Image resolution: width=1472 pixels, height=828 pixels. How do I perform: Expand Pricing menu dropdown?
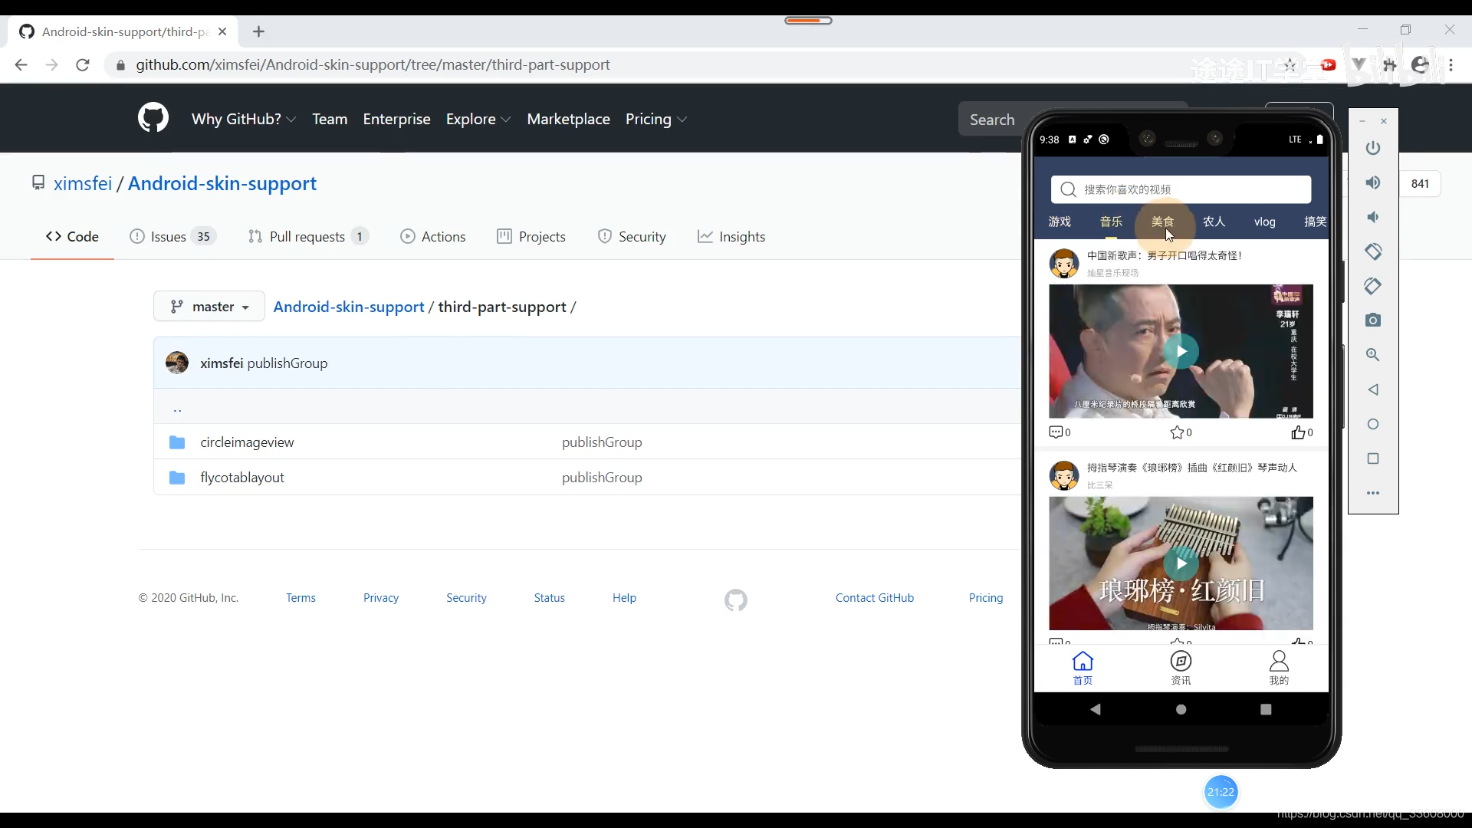(x=656, y=119)
